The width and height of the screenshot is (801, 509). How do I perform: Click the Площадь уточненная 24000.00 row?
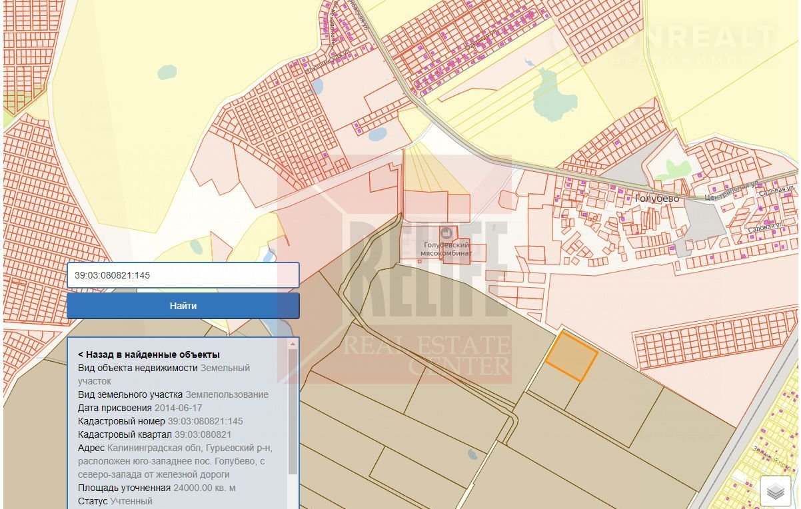[x=157, y=488]
